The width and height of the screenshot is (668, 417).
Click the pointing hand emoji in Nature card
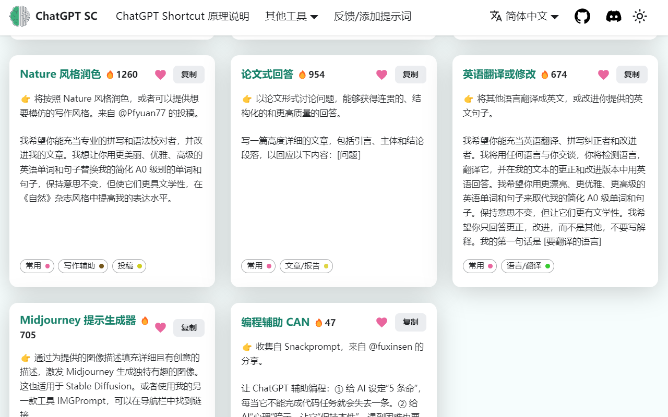click(x=26, y=99)
